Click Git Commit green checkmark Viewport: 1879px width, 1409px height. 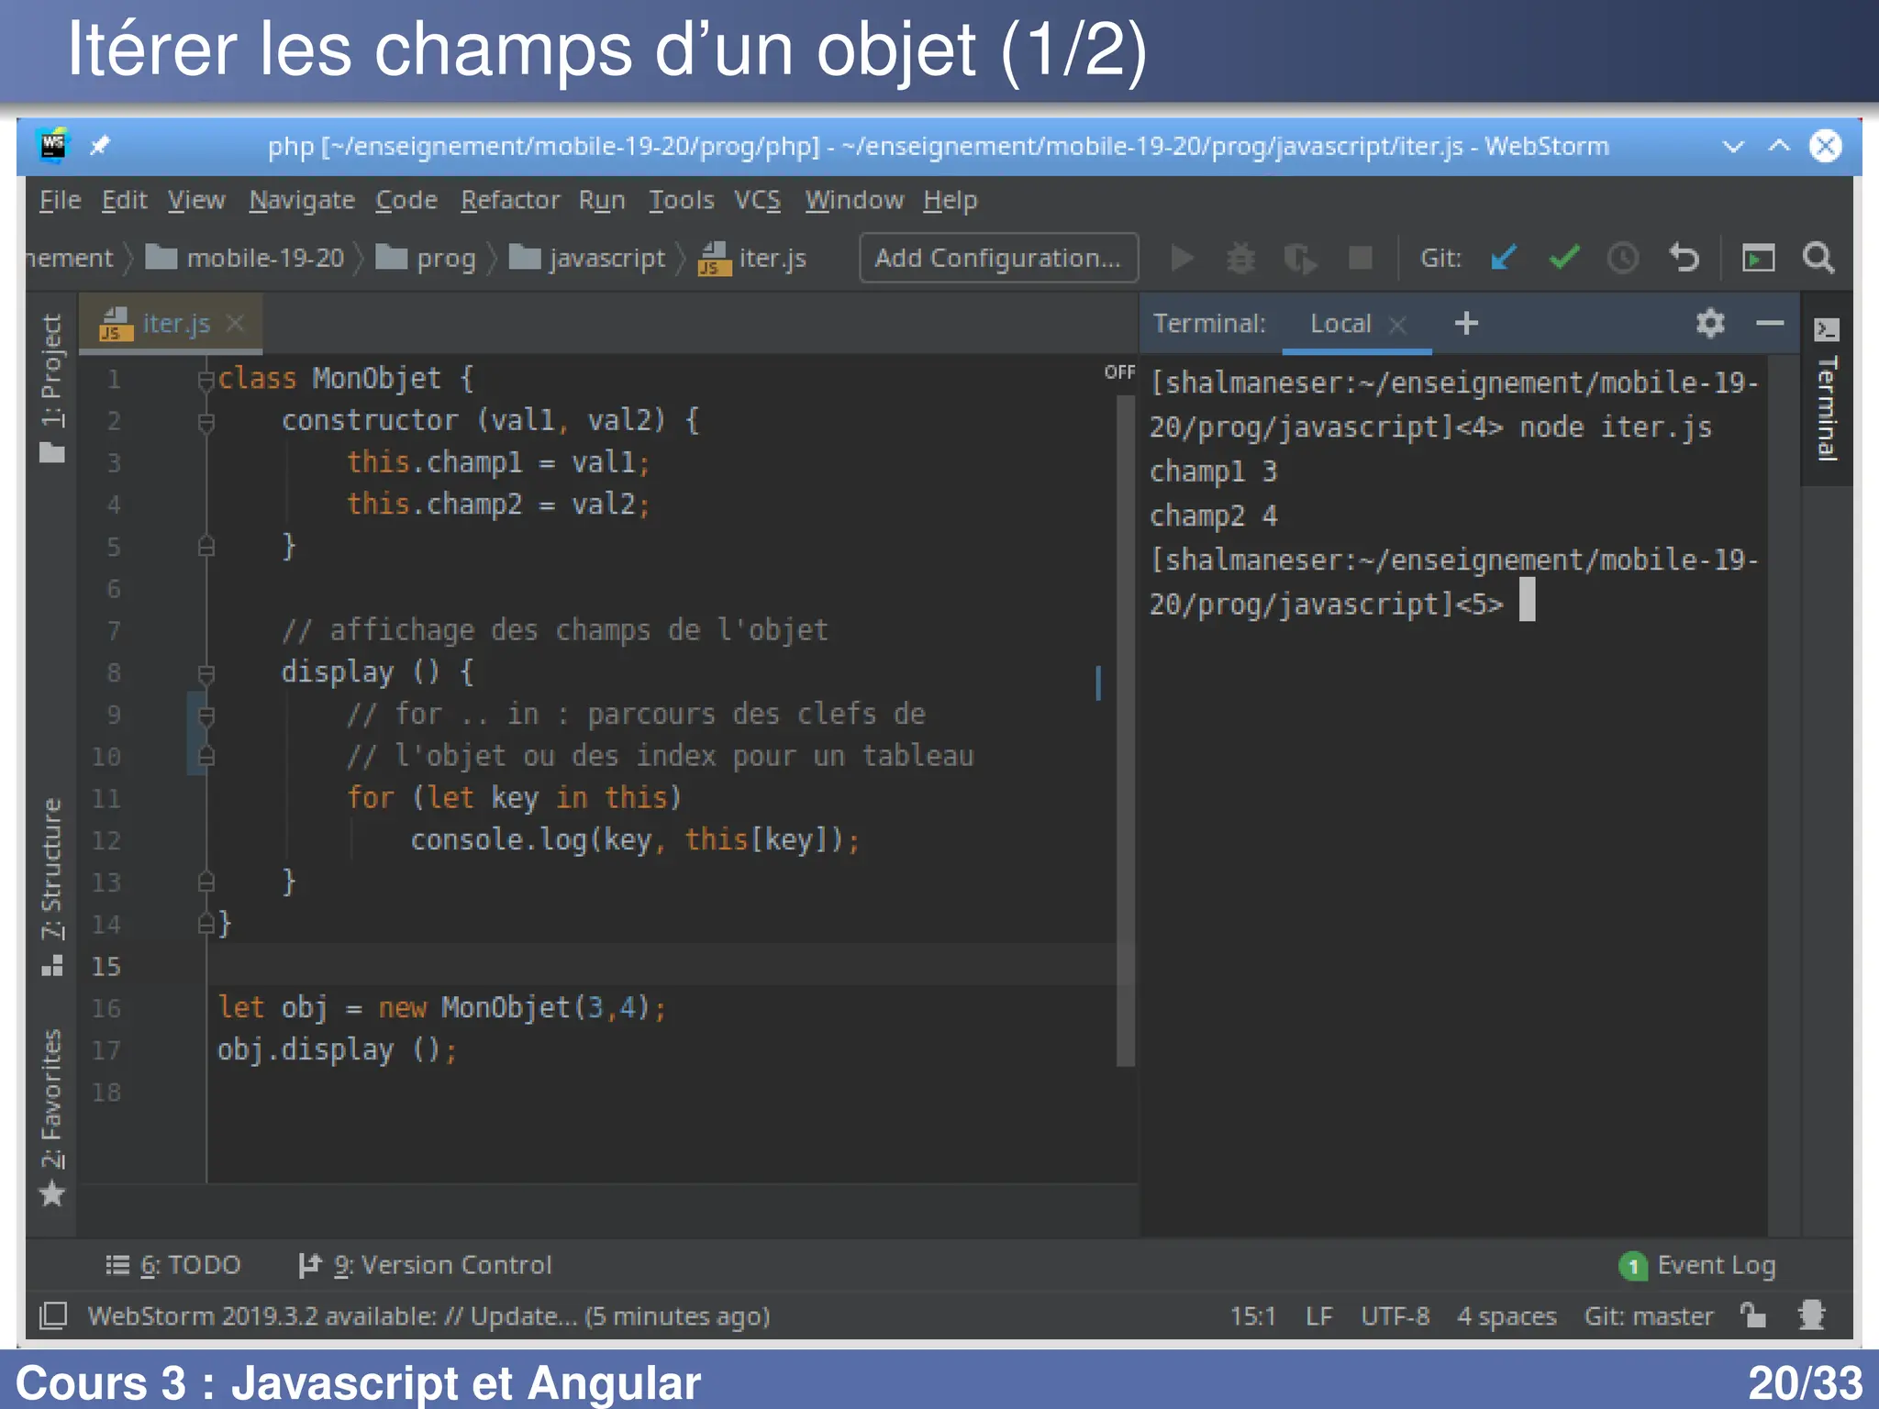coord(1563,259)
